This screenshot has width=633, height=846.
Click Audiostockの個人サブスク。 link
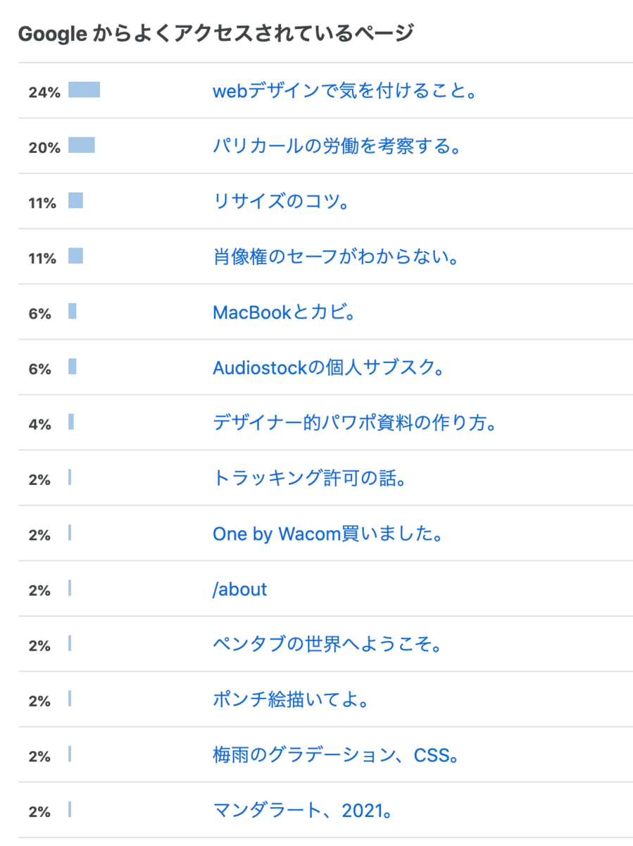click(329, 368)
